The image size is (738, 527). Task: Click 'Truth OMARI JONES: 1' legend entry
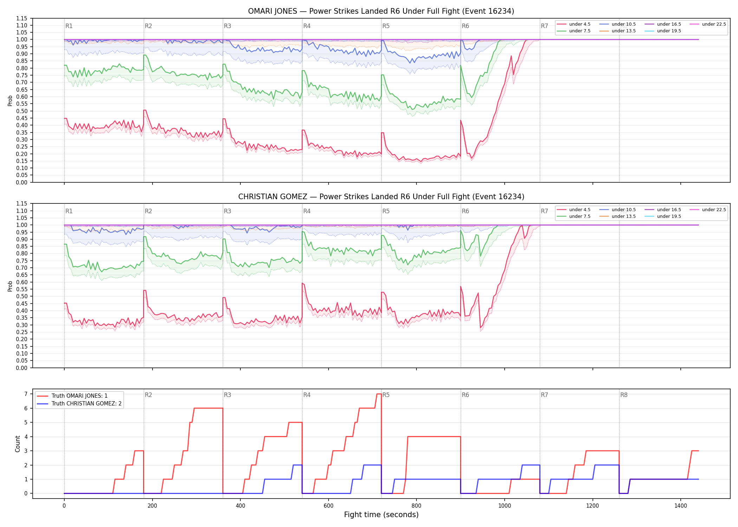tap(79, 396)
